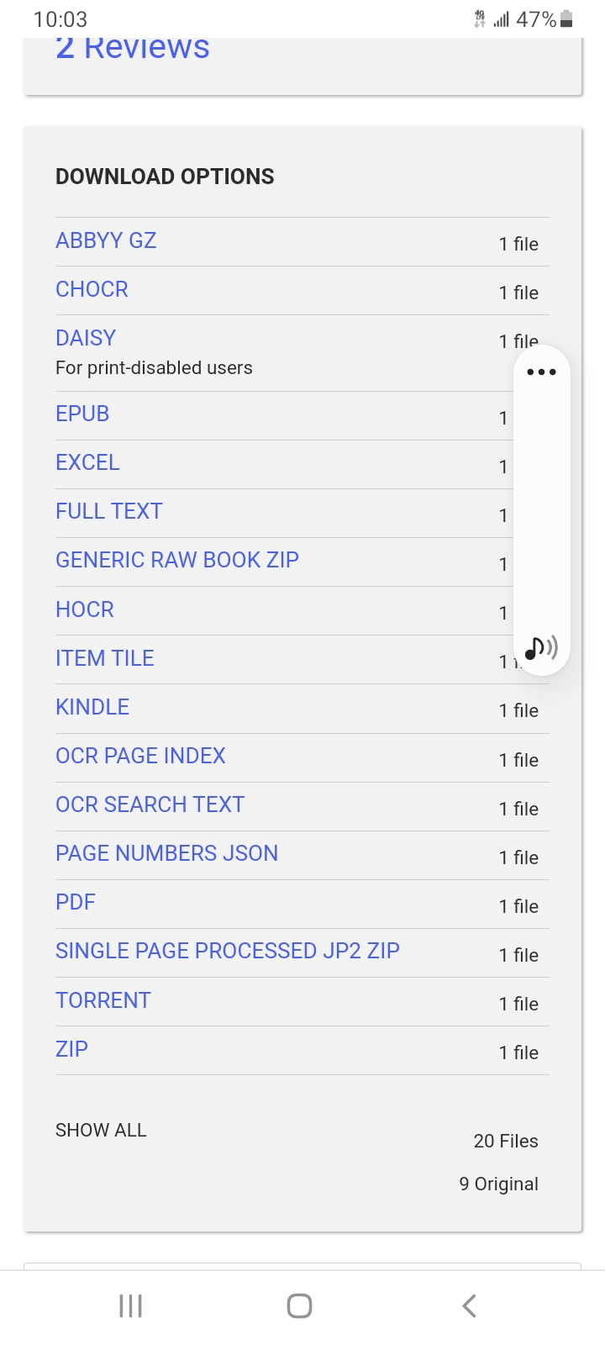Download the EPUB version
Image resolution: width=605 pixels, height=1345 pixels.
tap(82, 414)
